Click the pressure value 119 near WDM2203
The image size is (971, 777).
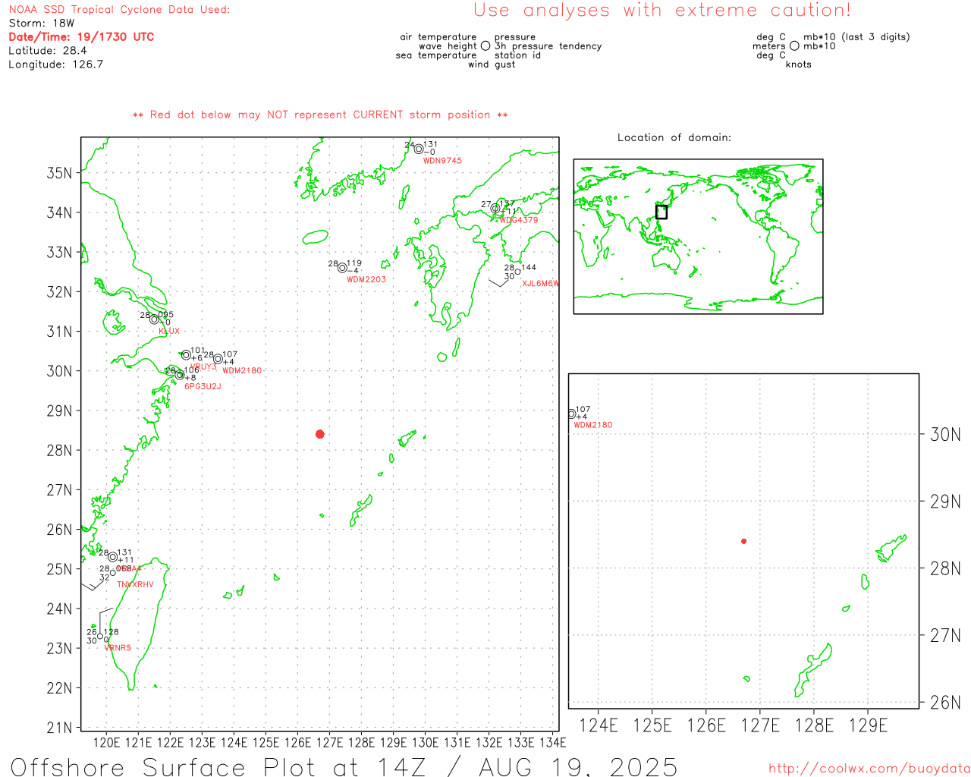point(354,263)
